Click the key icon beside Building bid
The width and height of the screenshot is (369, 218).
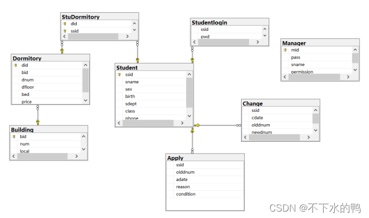pos(14,136)
